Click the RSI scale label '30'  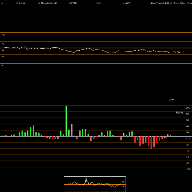pyautogui.click(x=3, y=56)
